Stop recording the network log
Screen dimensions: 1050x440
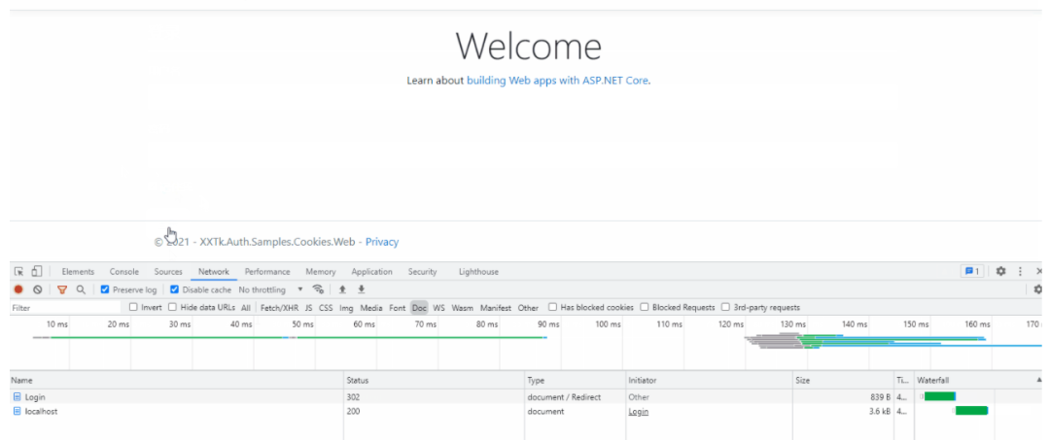tap(18, 289)
